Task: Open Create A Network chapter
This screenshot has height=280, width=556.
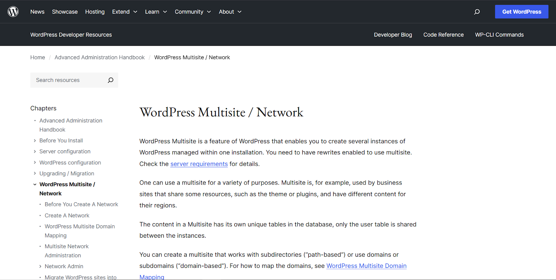Action: 67,216
